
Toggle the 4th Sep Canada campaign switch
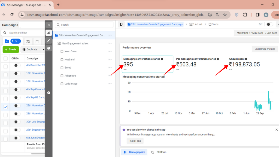17,89
